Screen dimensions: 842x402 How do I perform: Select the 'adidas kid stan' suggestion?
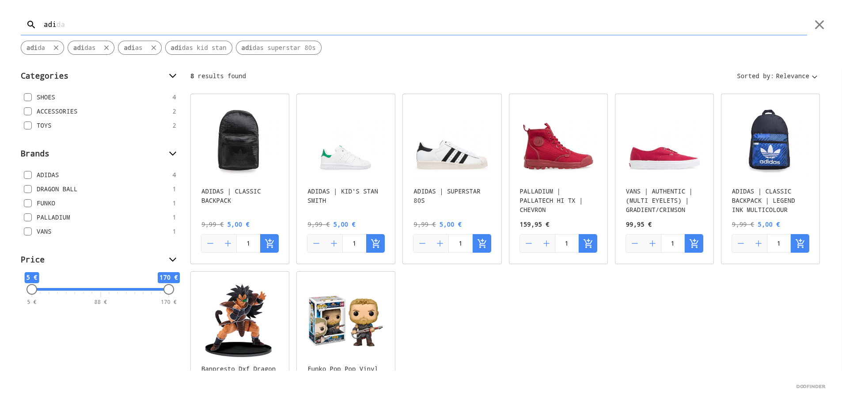pos(198,48)
